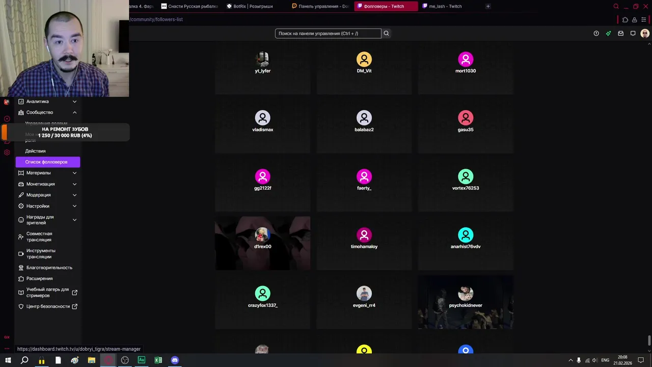Viewport: 652px width, 367px height.
Task: Click follower name balabaz2
Action: 364,129
